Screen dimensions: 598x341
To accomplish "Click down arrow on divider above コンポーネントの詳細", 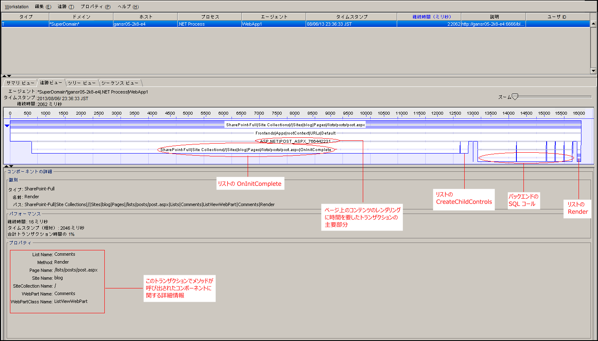I will coord(11,166).
